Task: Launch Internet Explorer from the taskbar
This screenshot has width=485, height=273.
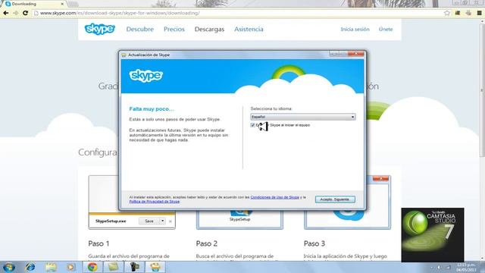Action: (30, 267)
